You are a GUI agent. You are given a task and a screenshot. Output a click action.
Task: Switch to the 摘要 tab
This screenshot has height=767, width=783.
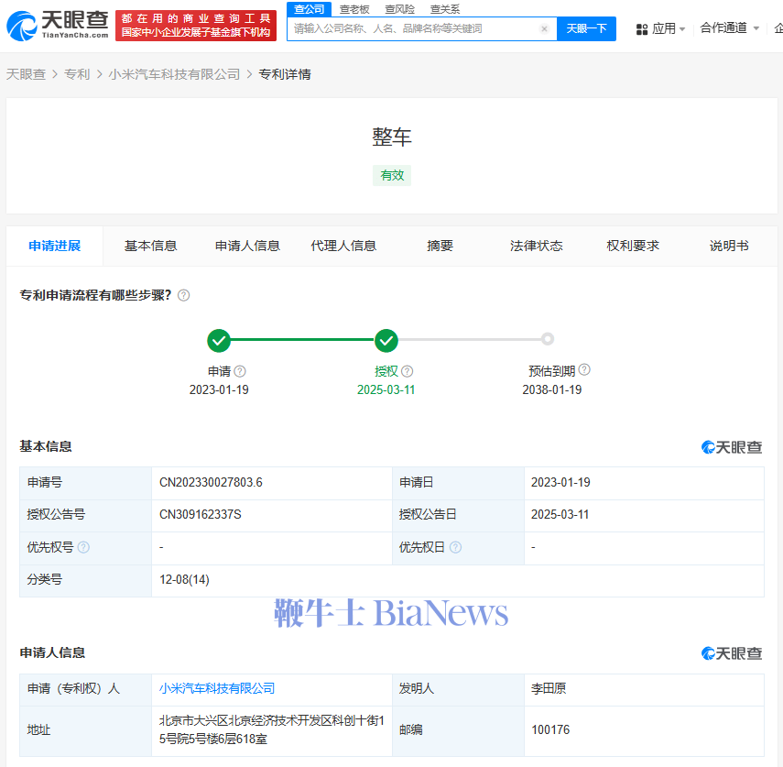[440, 246]
